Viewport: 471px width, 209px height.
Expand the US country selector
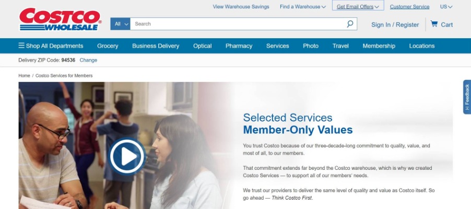click(x=446, y=7)
